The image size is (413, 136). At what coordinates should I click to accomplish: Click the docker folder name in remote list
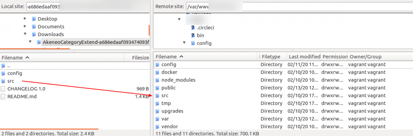[169, 72]
